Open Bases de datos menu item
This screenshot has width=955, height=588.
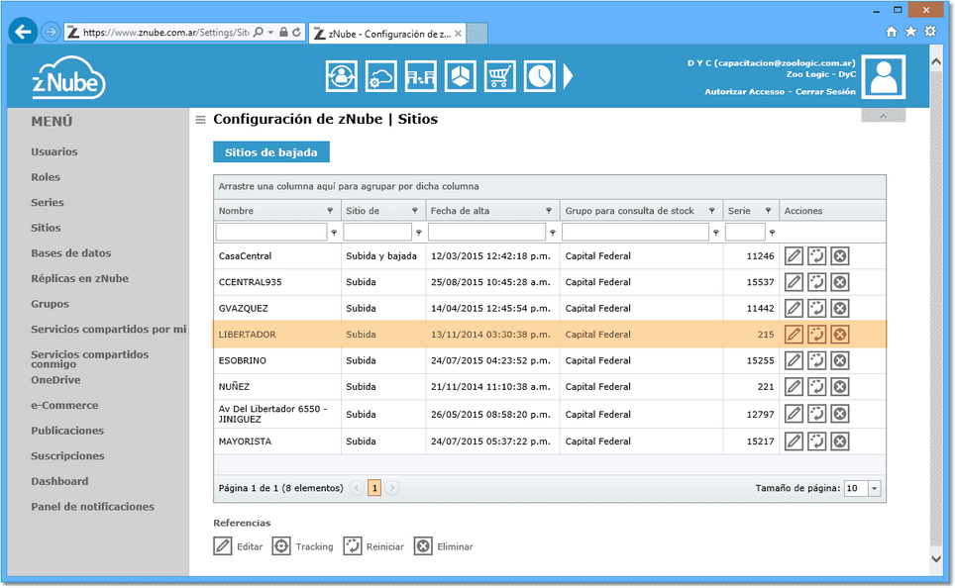click(71, 253)
